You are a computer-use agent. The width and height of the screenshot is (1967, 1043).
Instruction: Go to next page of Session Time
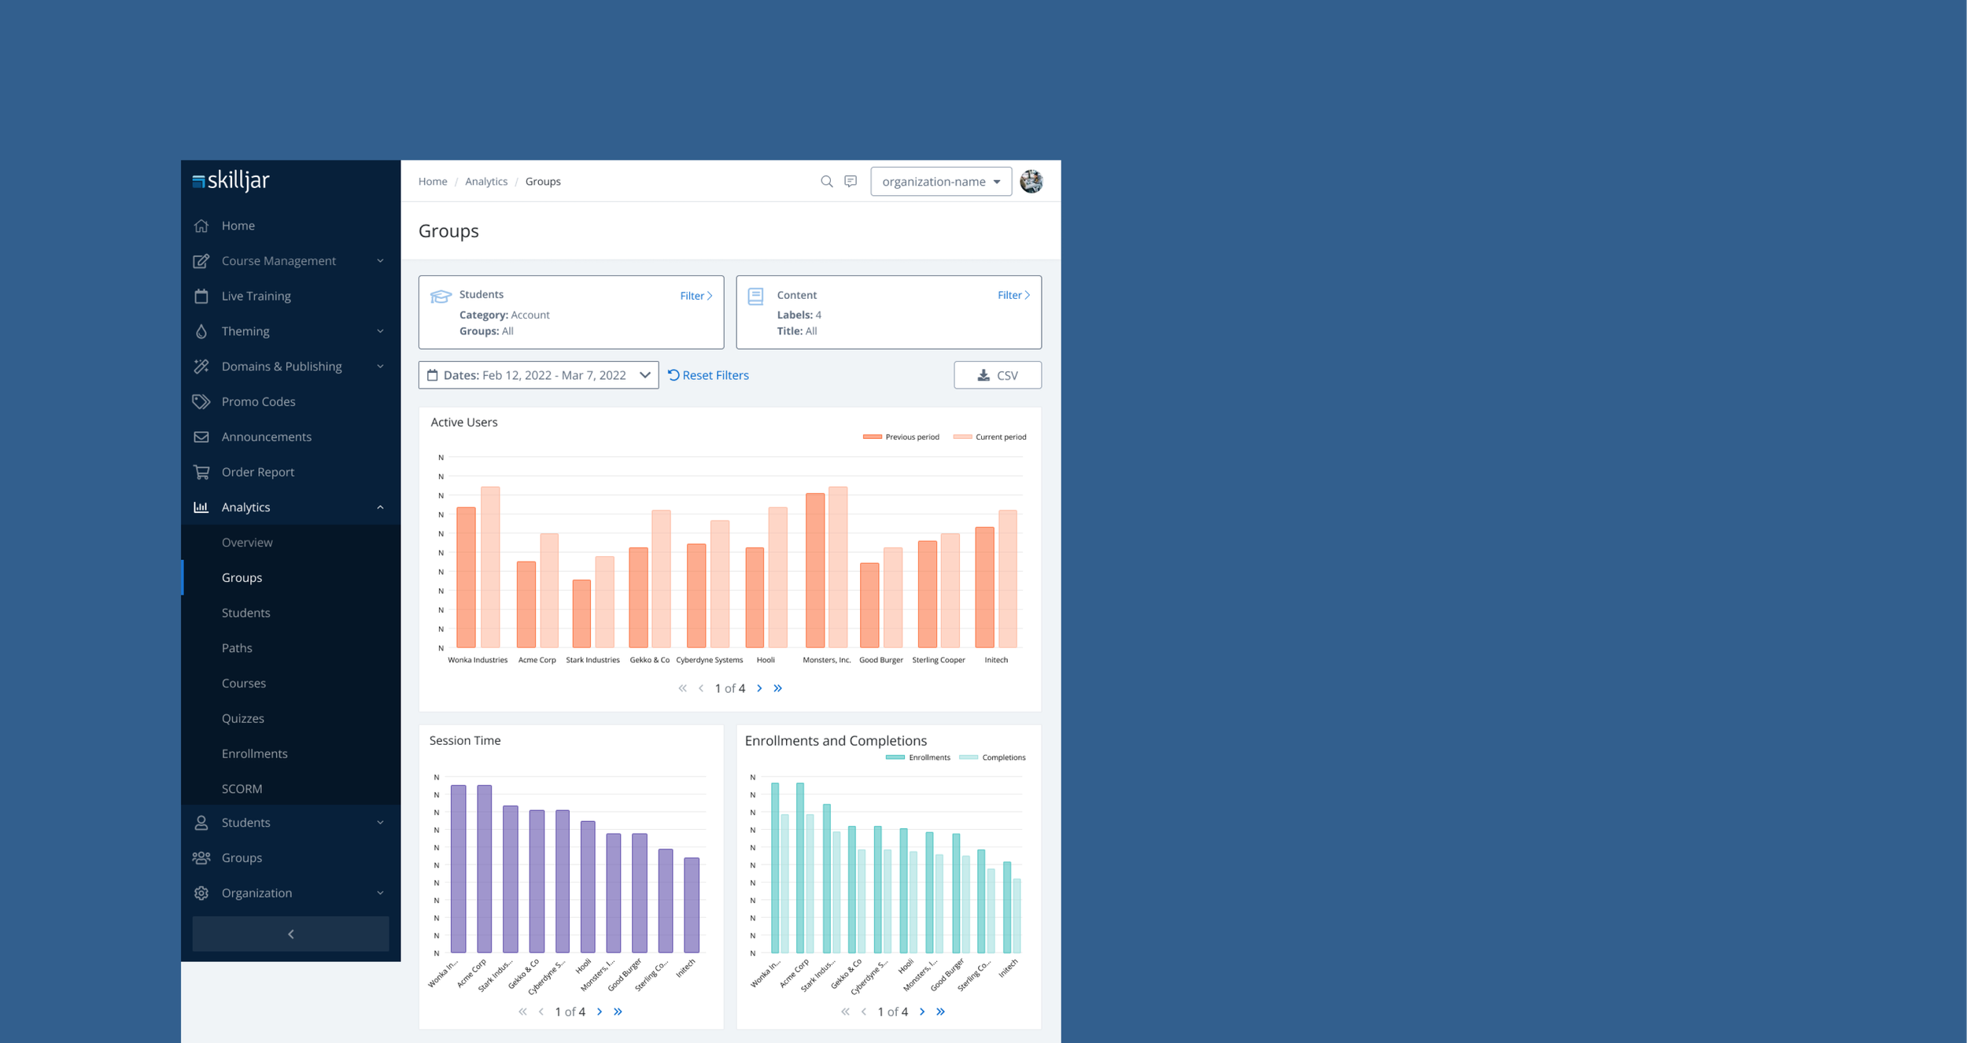(600, 1012)
